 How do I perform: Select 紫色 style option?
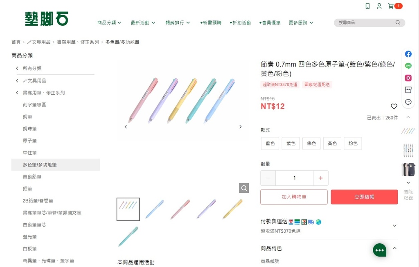[291, 144]
